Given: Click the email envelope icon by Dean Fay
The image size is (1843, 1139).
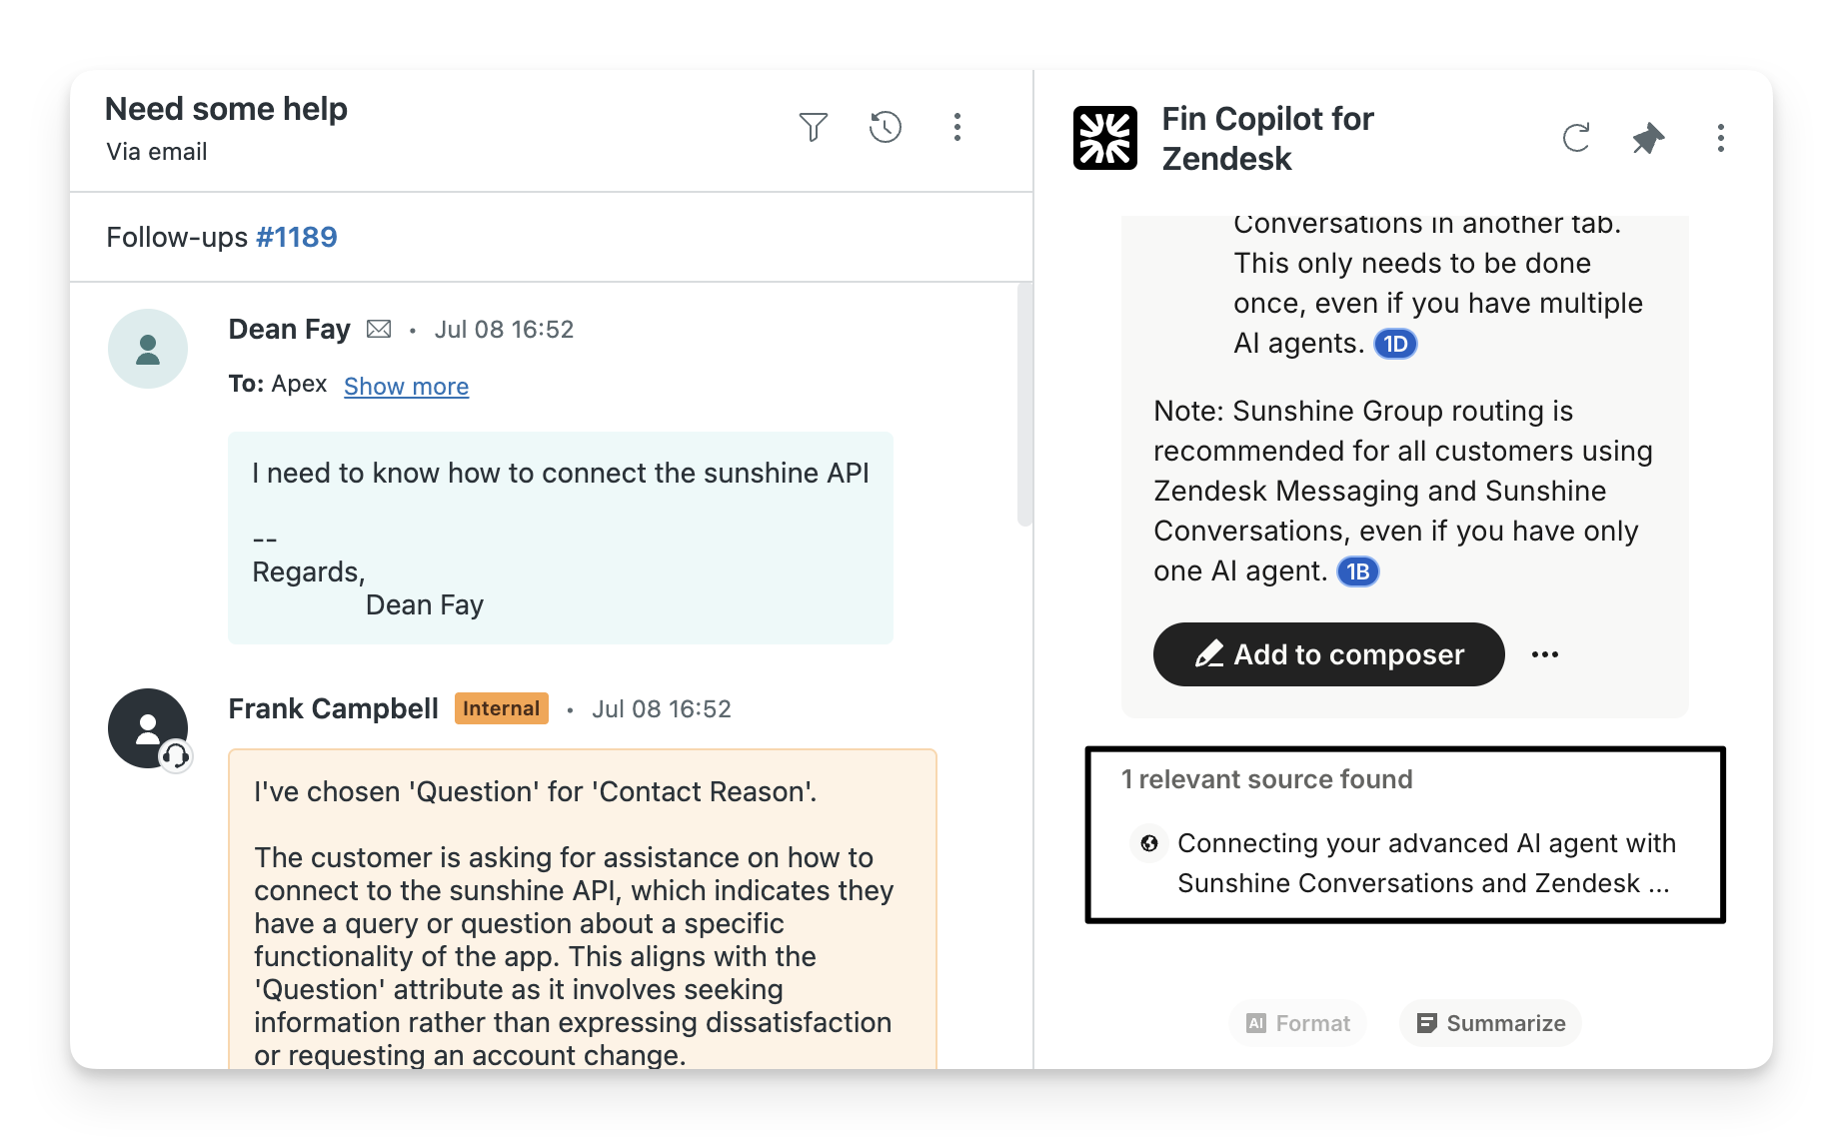Looking at the screenshot, I should [379, 329].
